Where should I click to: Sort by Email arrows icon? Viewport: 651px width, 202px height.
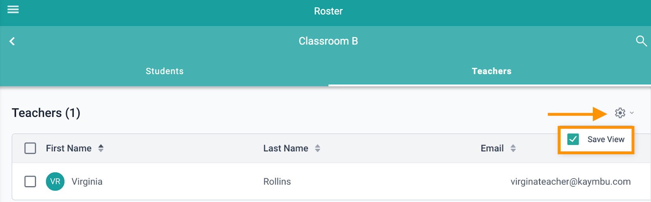click(x=513, y=148)
